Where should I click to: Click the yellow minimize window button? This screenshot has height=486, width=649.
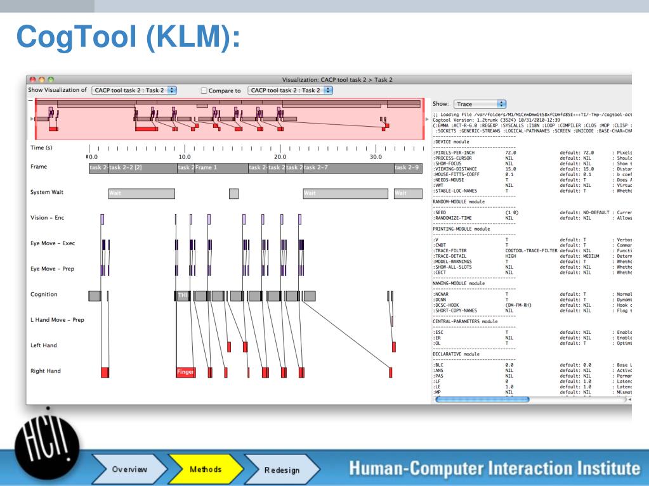pos(41,79)
